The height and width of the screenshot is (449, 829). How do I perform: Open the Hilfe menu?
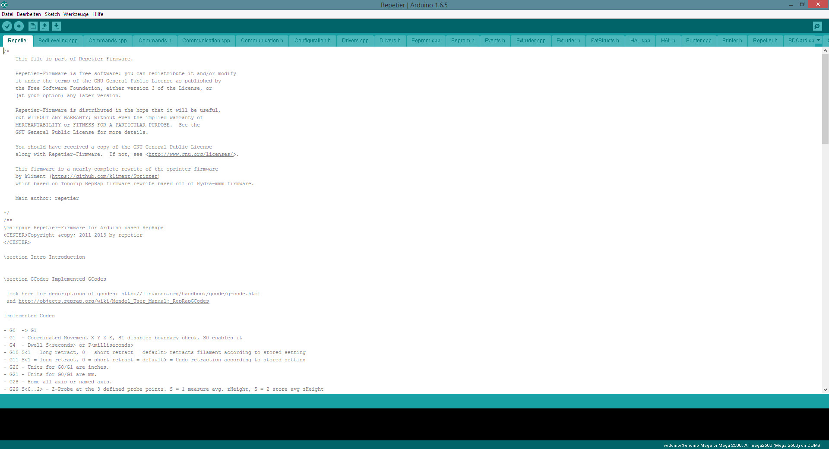[x=98, y=14]
